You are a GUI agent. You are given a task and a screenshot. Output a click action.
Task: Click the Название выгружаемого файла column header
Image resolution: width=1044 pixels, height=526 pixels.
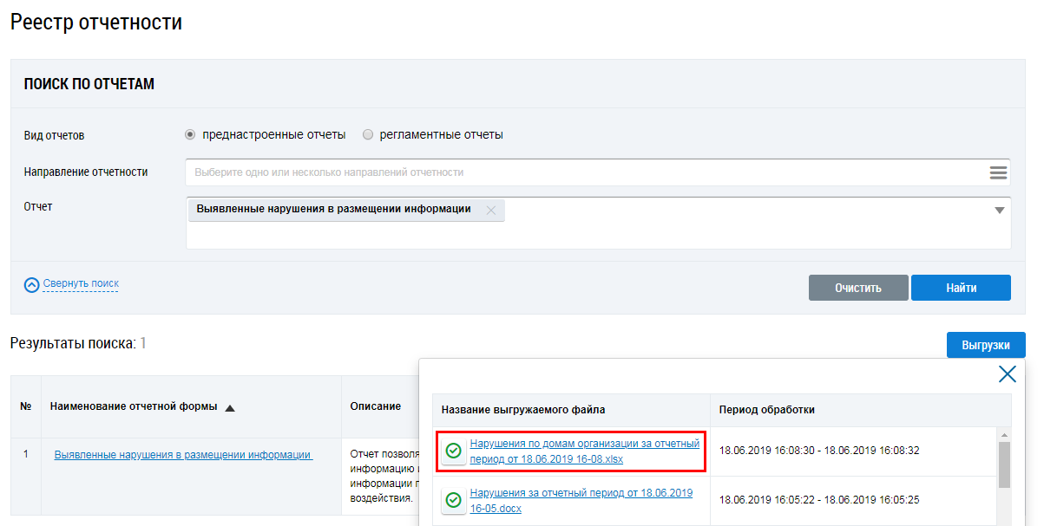522,410
